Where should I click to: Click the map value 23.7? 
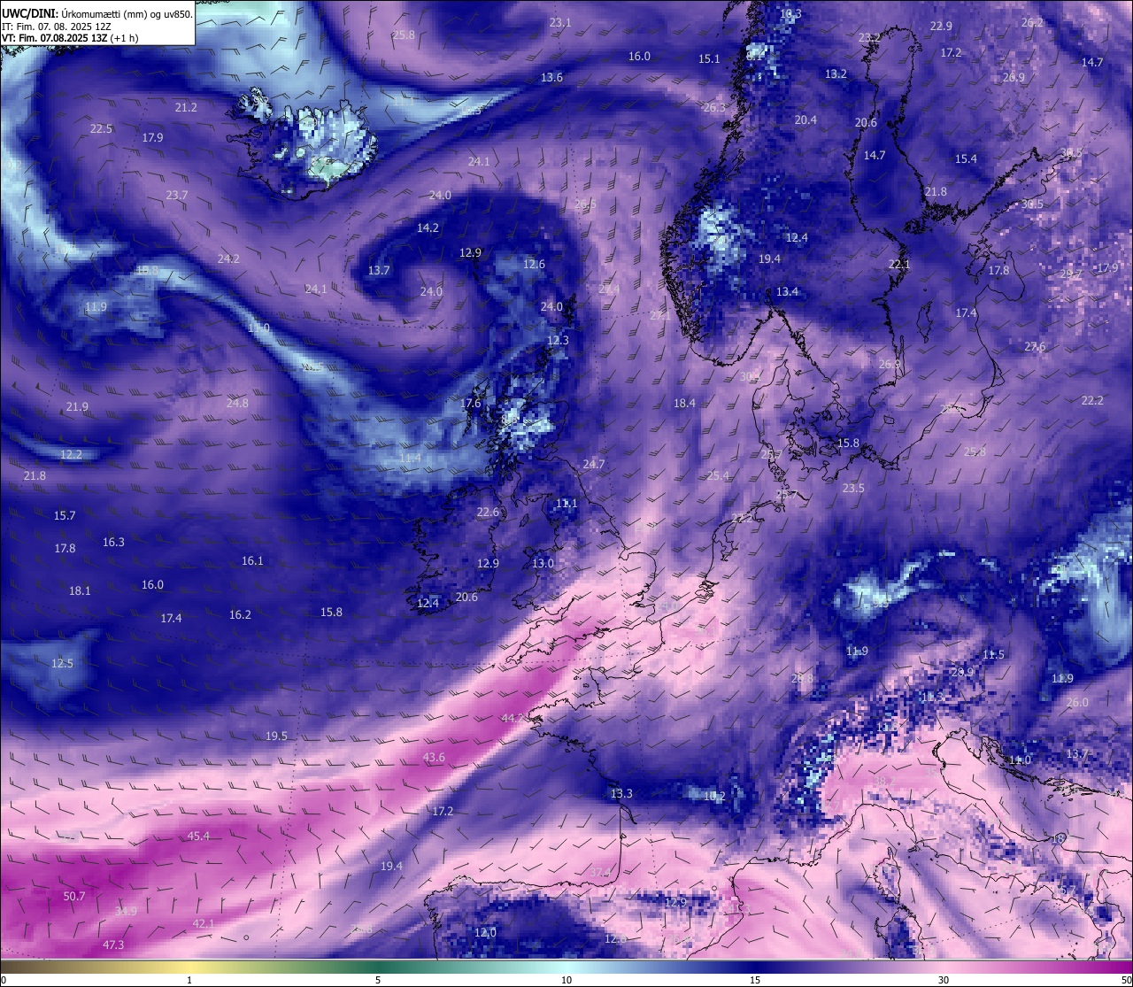177,195
